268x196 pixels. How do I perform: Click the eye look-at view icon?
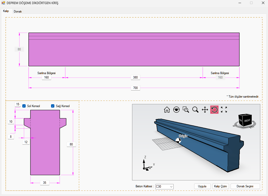coord(176,110)
